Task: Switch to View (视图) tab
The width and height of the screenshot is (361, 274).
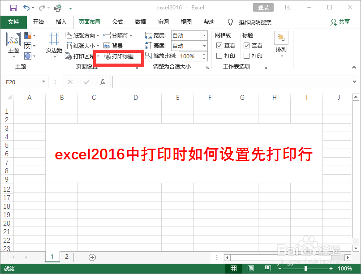Action: [186, 22]
